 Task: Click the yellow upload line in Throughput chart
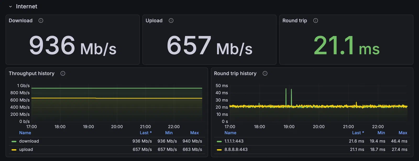pyautogui.click(x=117, y=98)
